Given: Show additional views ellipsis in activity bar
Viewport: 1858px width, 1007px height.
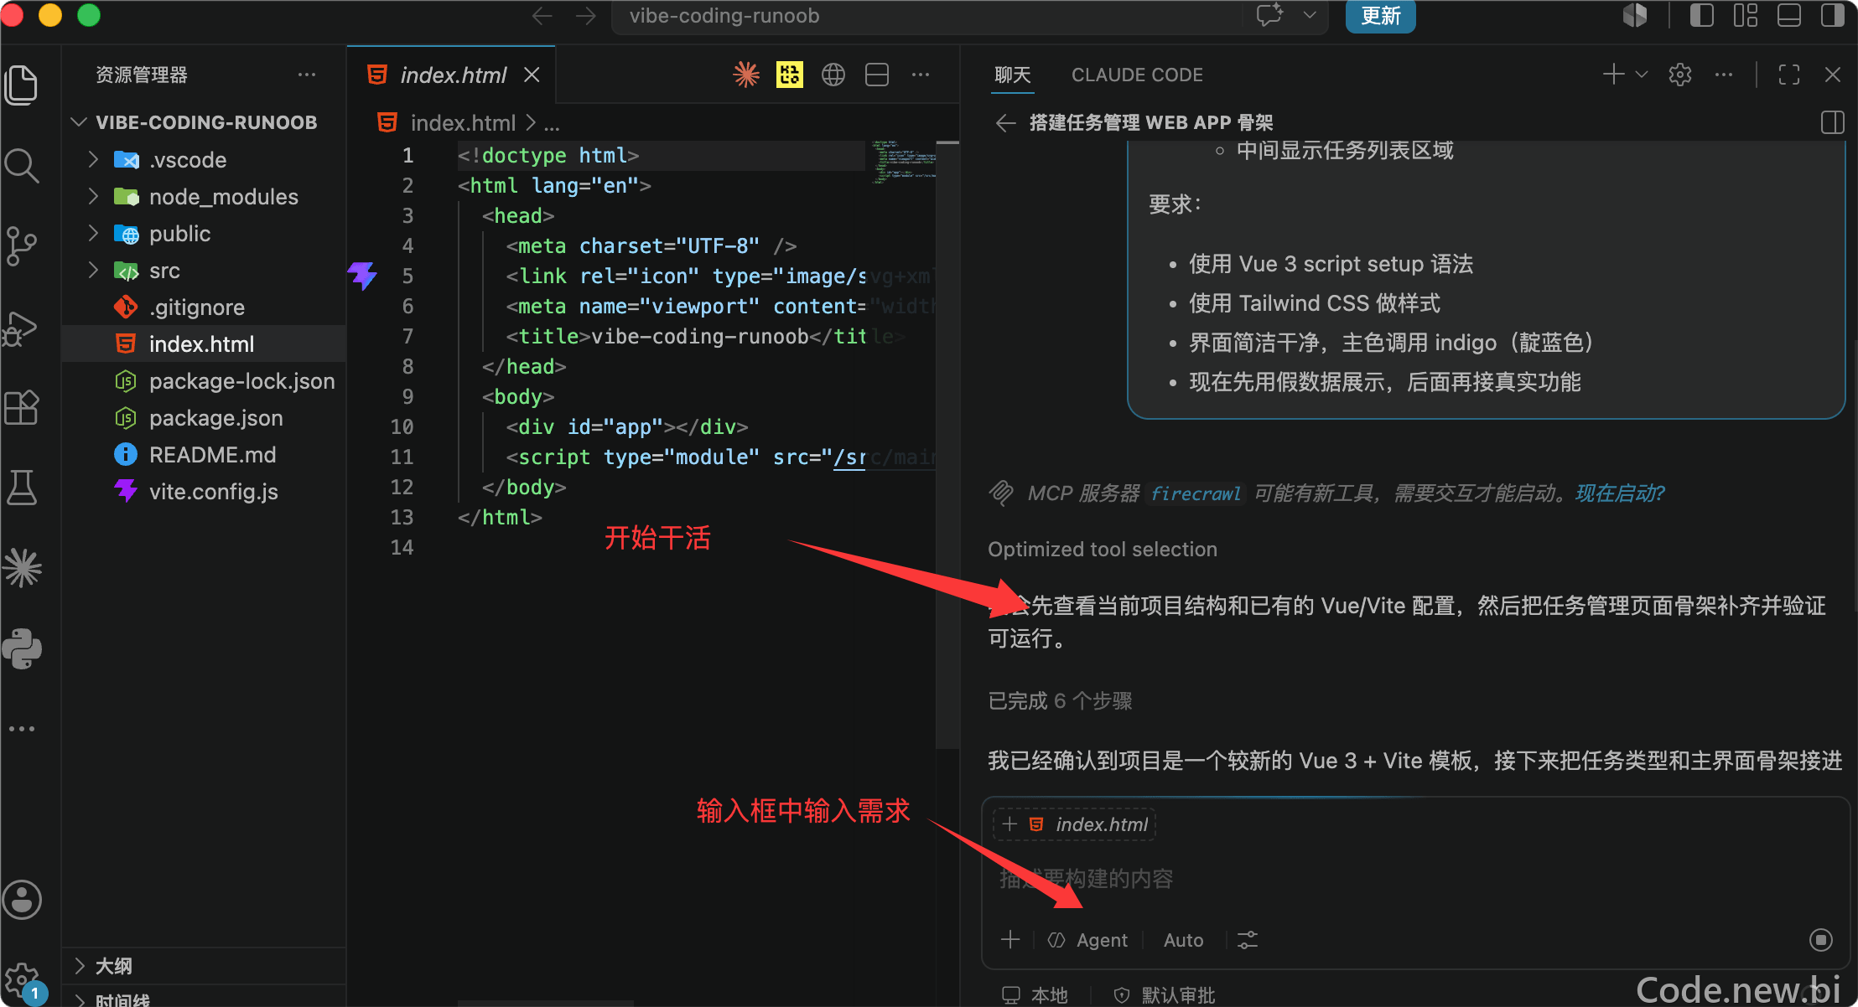Looking at the screenshot, I should click(x=22, y=729).
